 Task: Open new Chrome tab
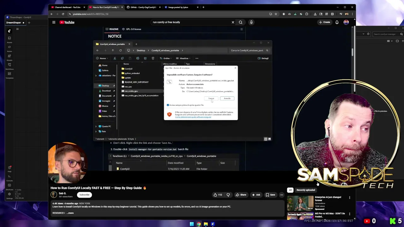click(203, 7)
